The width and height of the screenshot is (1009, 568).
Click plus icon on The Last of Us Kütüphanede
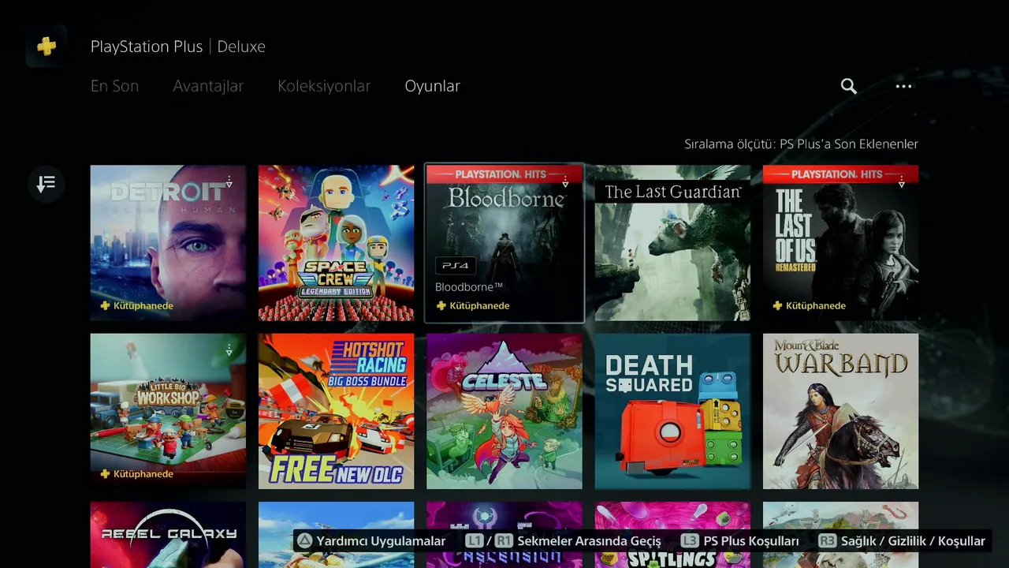click(777, 306)
